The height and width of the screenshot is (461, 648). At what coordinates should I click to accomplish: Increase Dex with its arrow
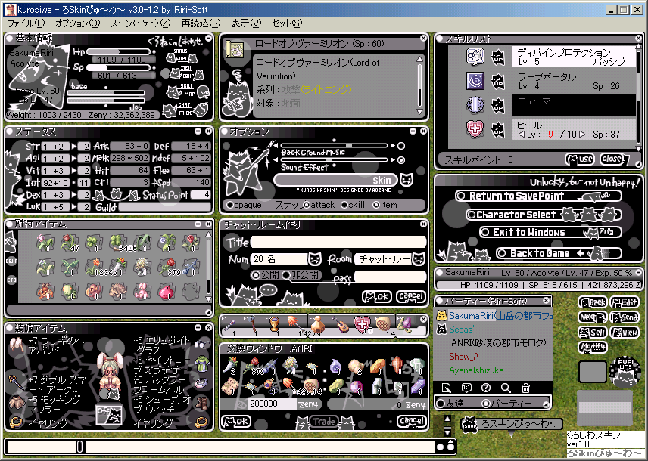click(74, 195)
